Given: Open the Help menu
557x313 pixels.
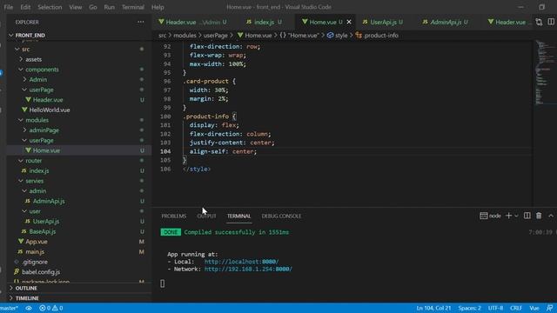Looking at the screenshot, I should coord(158,7).
